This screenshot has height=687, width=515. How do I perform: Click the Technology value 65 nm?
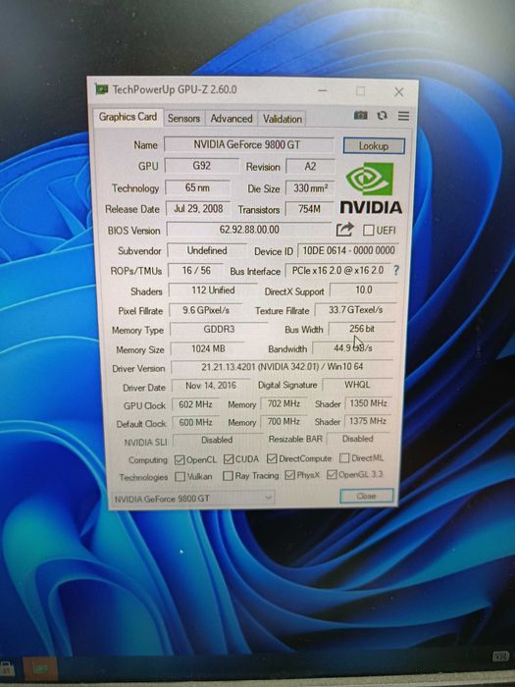(x=197, y=187)
